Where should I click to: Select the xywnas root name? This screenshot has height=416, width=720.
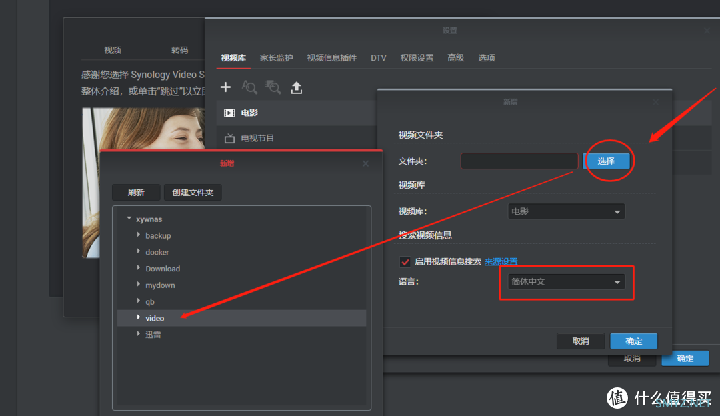pos(149,219)
